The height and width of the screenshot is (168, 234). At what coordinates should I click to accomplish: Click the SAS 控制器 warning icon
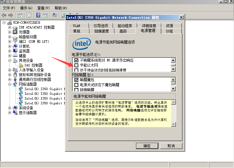[21, 65]
